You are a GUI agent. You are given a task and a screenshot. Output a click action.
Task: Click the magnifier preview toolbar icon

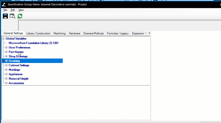pos(12,16)
